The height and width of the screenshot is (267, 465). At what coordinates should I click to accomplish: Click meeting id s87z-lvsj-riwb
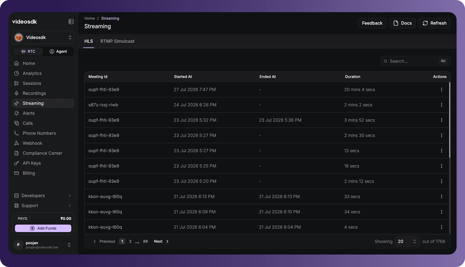pyautogui.click(x=103, y=105)
